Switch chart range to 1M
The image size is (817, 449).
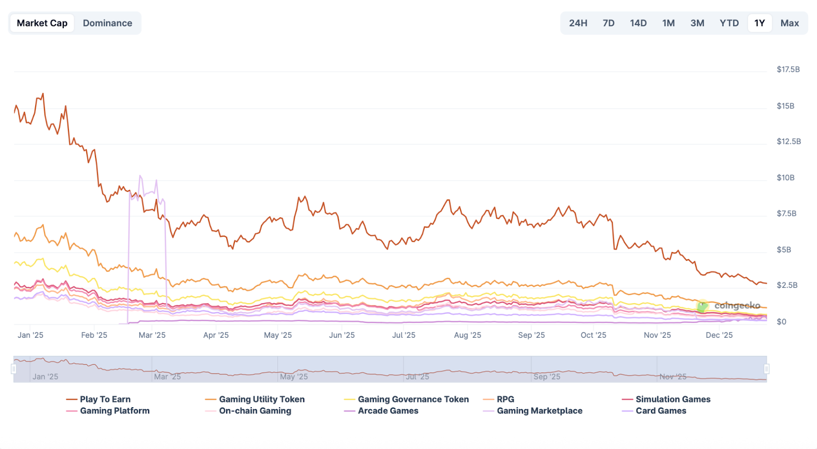click(x=668, y=23)
